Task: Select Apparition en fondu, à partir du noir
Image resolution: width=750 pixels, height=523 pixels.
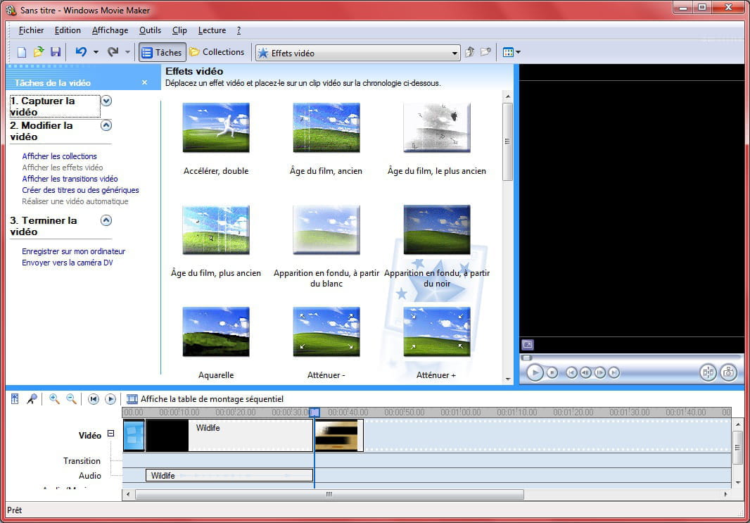Action: coord(437,229)
